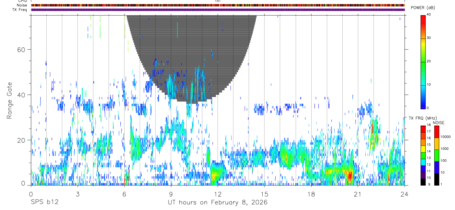This screenshot has width=455, height=210.
Task: Click the 10000 label on NOISE scale
Action: 445,137
